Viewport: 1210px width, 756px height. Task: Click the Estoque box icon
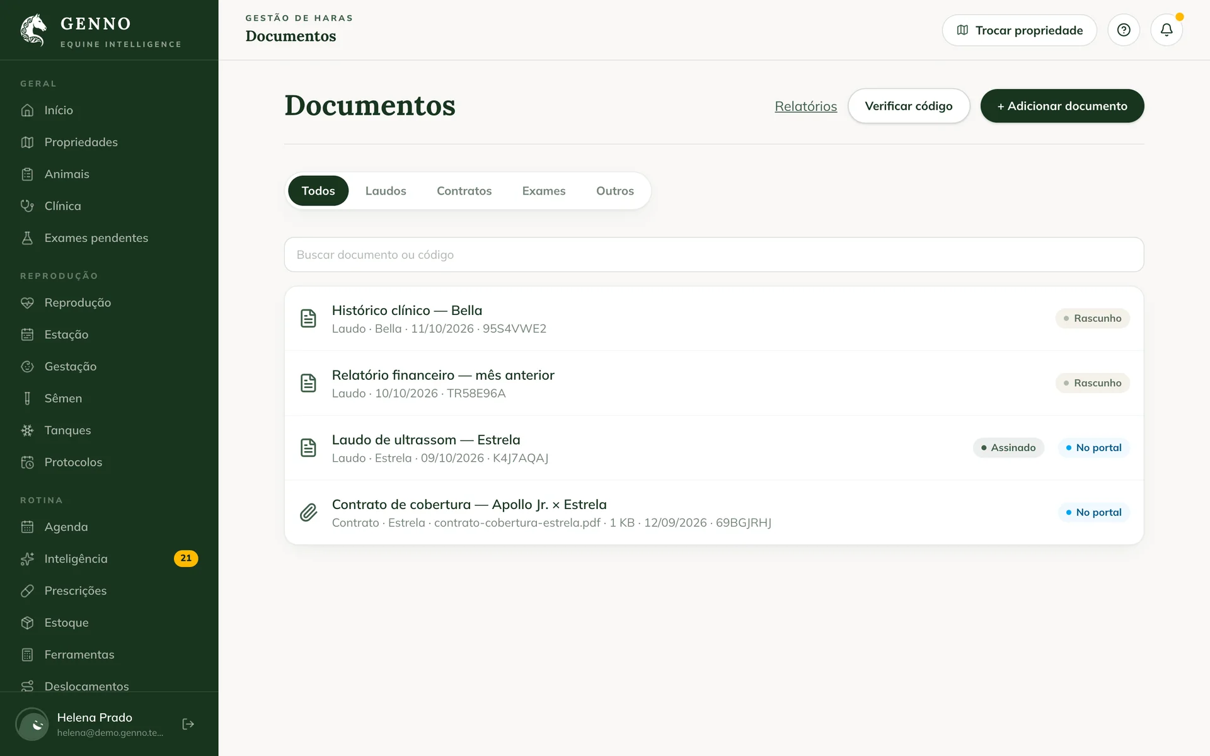tap(27, 623)
